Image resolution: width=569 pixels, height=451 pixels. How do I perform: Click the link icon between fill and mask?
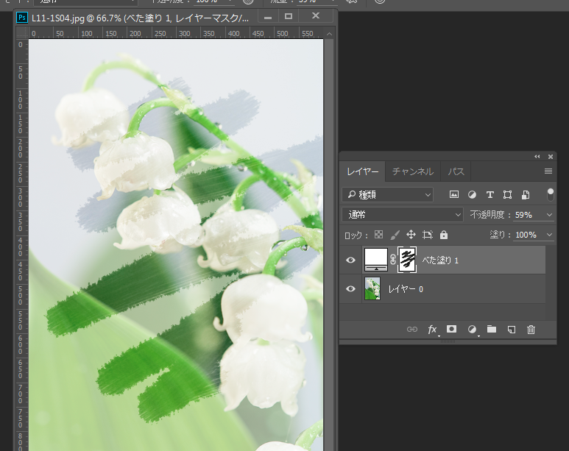[393, 260]
